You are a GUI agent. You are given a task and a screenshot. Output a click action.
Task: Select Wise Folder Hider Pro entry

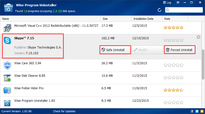[x=29, y=88]
